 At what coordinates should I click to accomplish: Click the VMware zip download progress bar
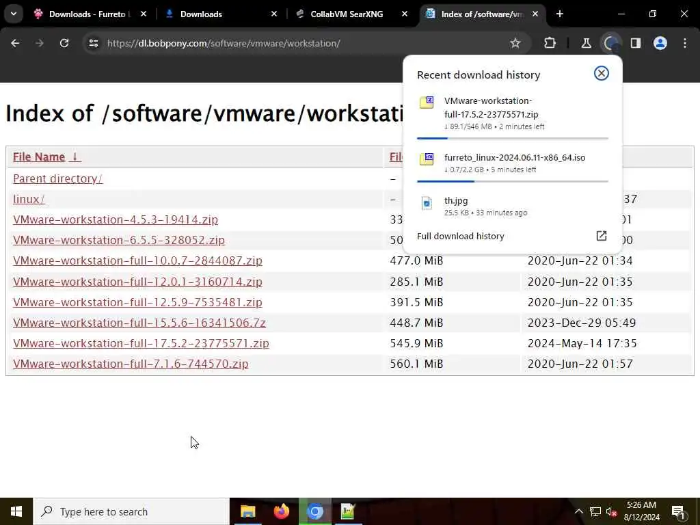(513, 138)
